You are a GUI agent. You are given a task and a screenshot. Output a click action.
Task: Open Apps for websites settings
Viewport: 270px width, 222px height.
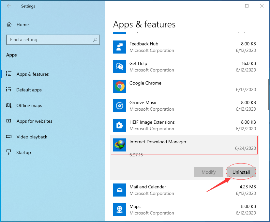pyautogui.click(x=35, y=121)
